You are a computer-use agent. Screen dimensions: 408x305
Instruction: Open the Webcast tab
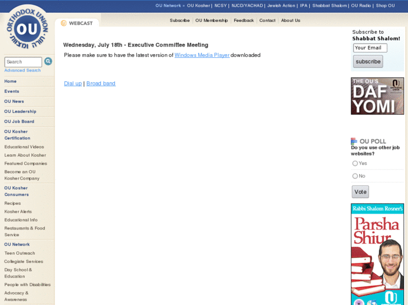click(77, 23)
